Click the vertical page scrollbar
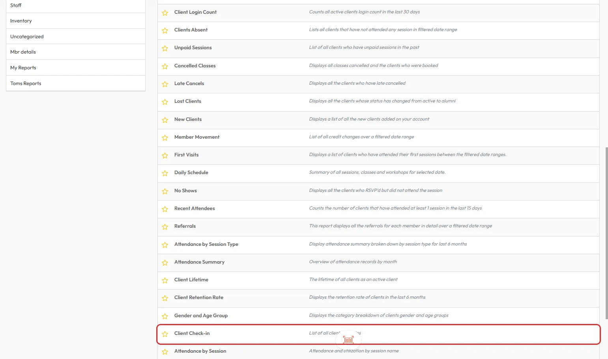The height and width of the screenshot is (359, 608). click(x=606, y=233)
